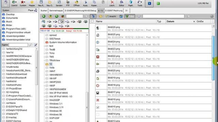218x122 pixels.
Task: Expand the TRichView folder node
Action: click(44, 60)
